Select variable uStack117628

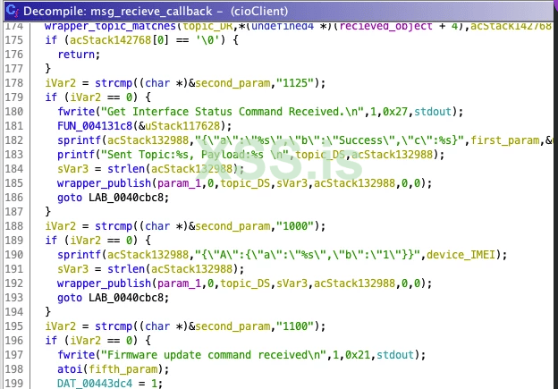click(x=182, y=126)
